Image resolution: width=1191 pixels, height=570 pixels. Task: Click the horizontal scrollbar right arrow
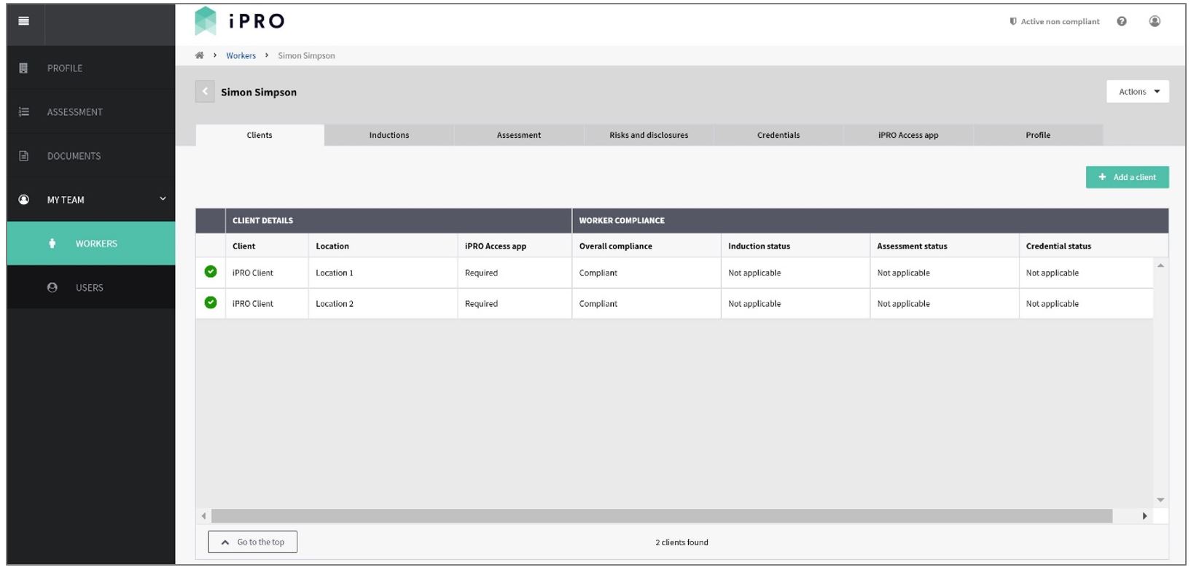click(1144, 516)
